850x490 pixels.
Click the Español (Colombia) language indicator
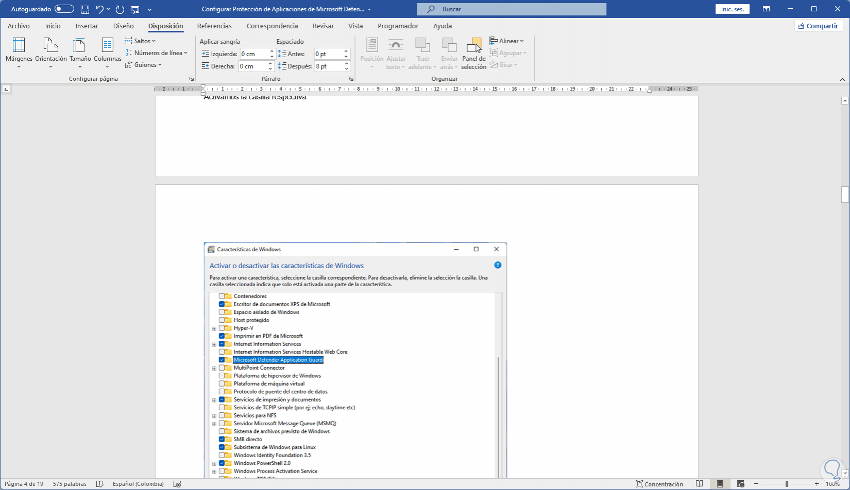point(138,484)
